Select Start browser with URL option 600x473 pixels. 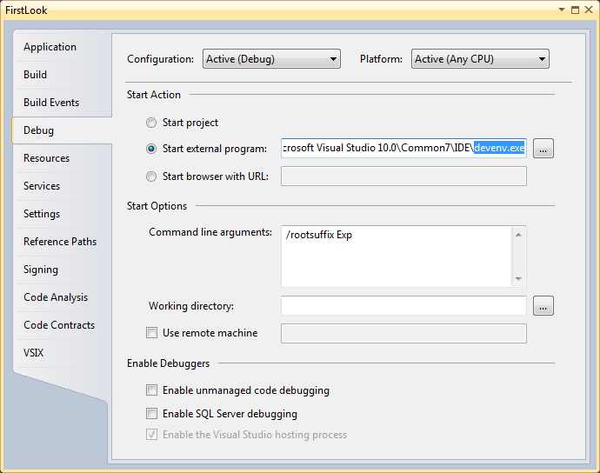(x=151, y=177)
